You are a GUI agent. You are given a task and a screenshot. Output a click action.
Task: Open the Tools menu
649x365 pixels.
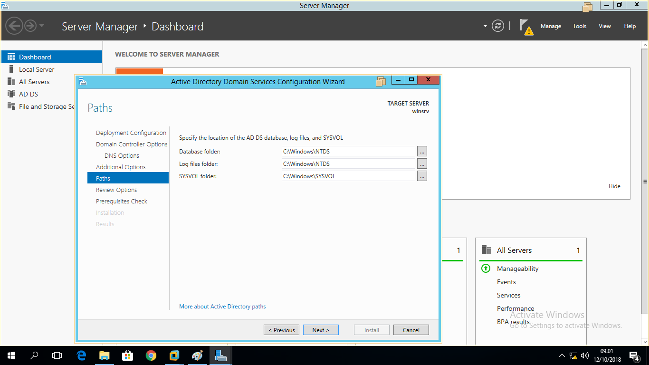[x=579, y=26]
